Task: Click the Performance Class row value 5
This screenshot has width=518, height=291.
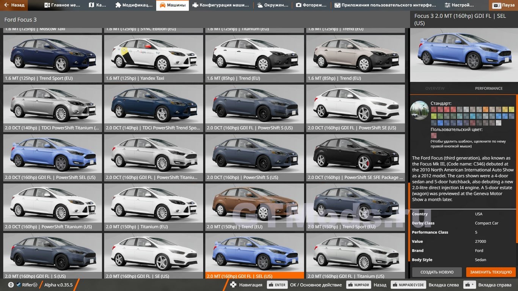Action: click(463, 232)
